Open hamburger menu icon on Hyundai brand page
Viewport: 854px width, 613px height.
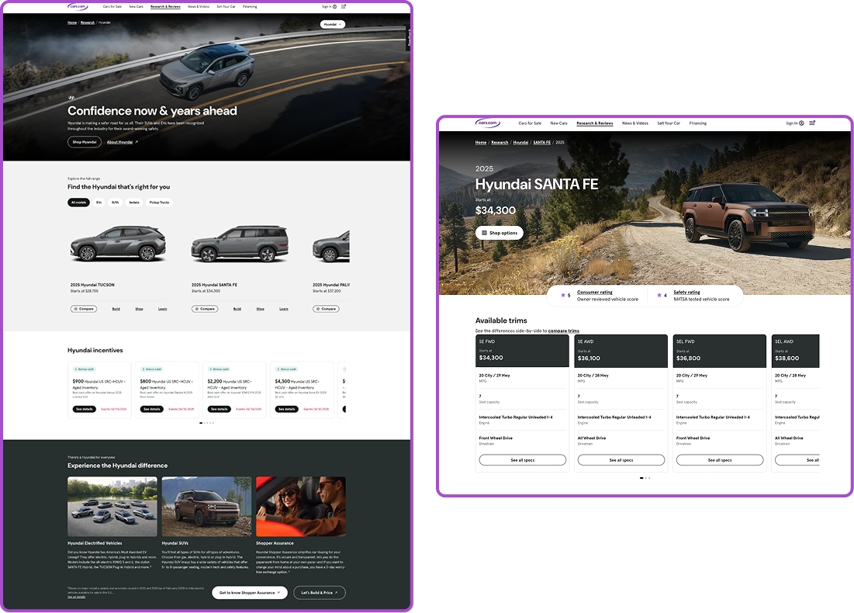343,6
